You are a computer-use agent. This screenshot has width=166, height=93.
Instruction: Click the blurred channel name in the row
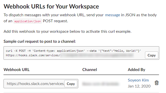tap(100, 84)
